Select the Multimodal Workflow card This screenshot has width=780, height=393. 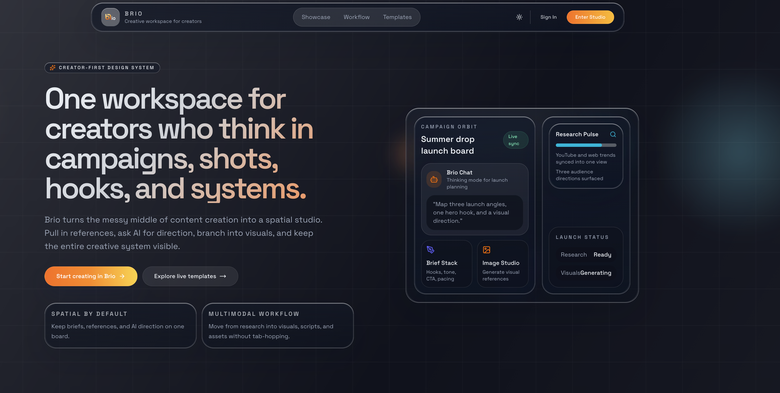point(277,326)
